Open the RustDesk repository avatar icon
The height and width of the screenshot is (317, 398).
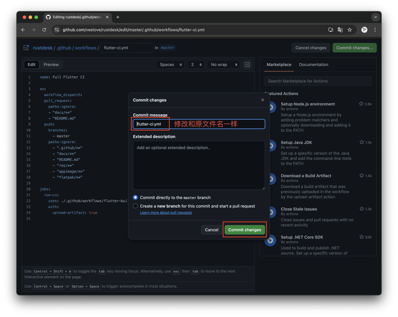[26, 48]
